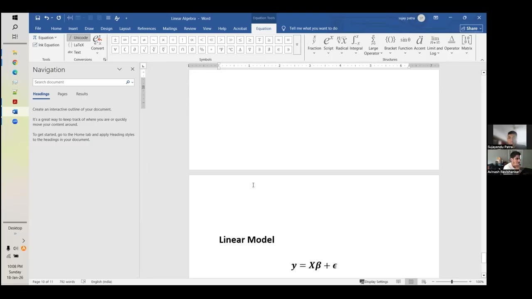Open Chrome from the taskbar
The image size is (532, 299).
(x=15, y=62)
